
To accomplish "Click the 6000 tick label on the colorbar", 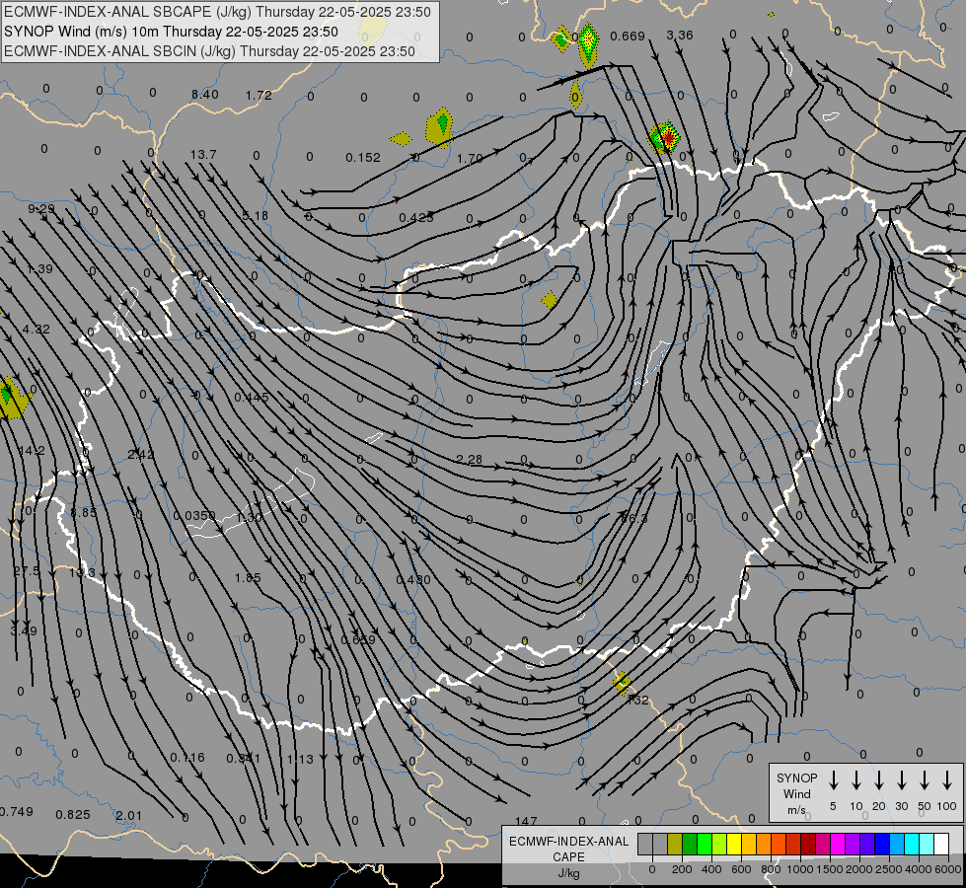I will (948, 869).
